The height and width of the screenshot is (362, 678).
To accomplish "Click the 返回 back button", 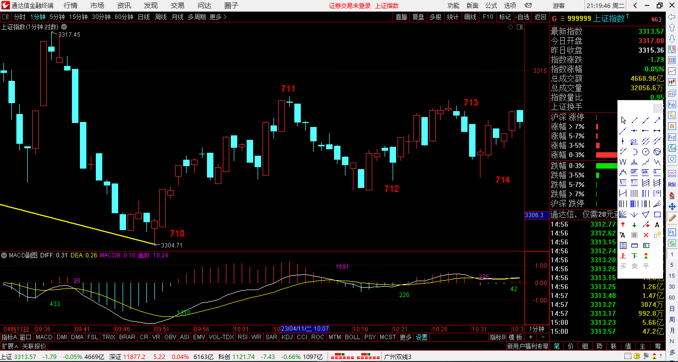I will point(540,17).
